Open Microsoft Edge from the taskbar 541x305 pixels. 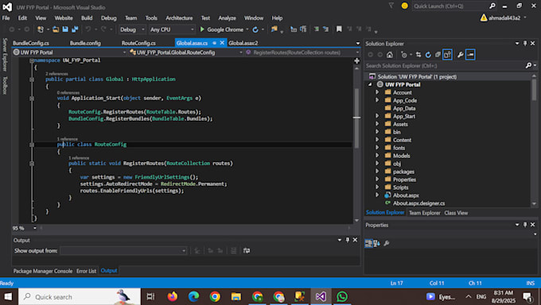click(193, 296)
